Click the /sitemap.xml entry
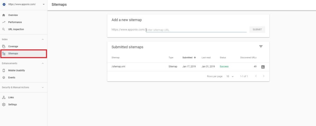This screenshot has width=316, height=126. pos(118,66)
